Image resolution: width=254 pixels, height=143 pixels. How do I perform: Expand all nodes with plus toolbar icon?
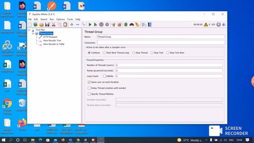coord(72,25)
